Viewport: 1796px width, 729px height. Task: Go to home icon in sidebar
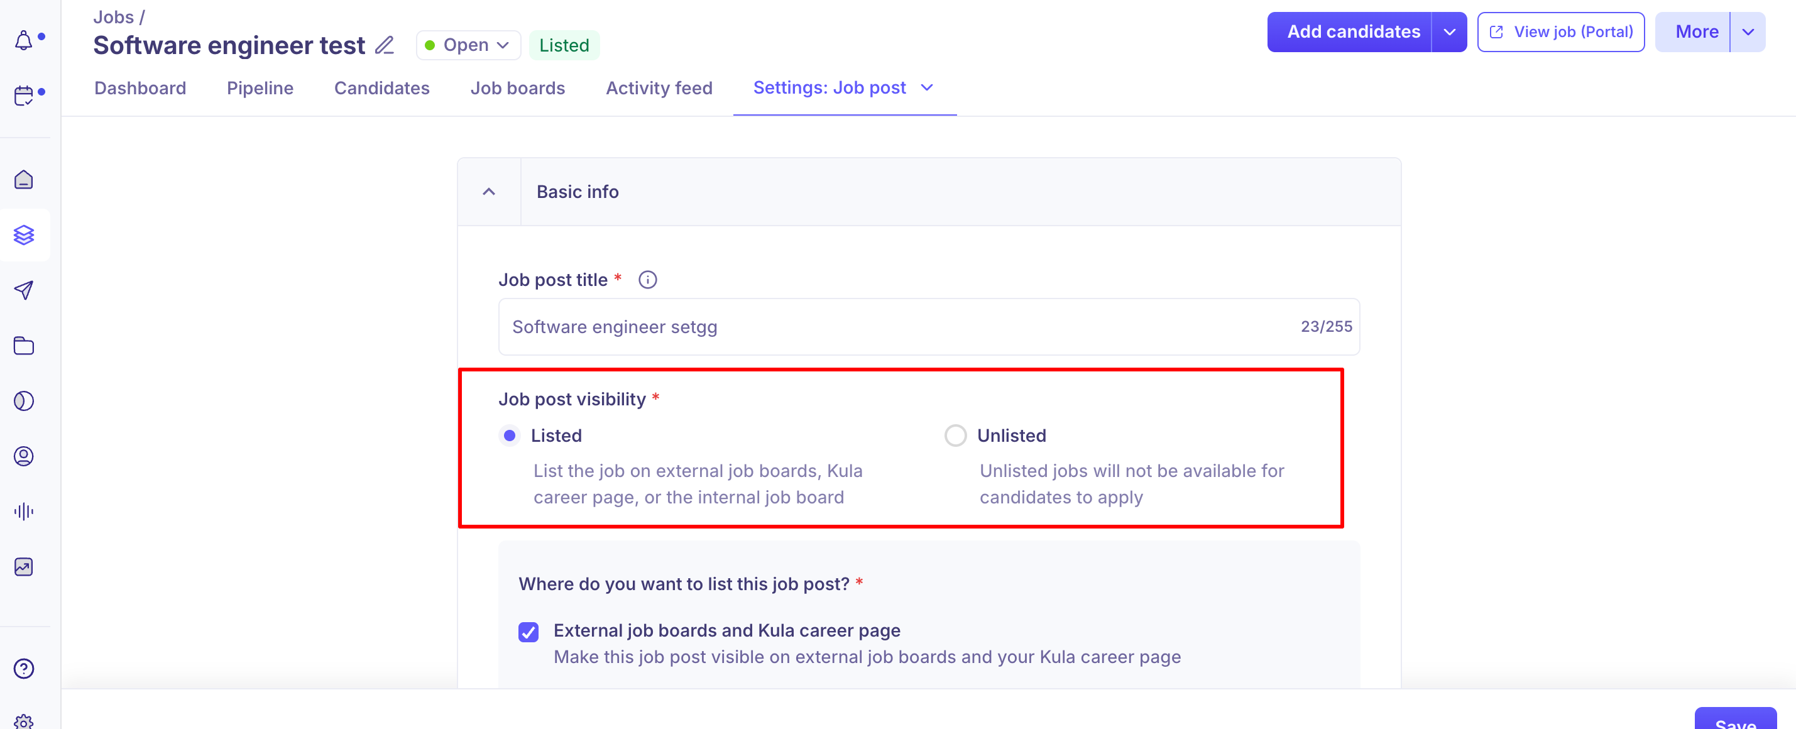pos(24,180)
